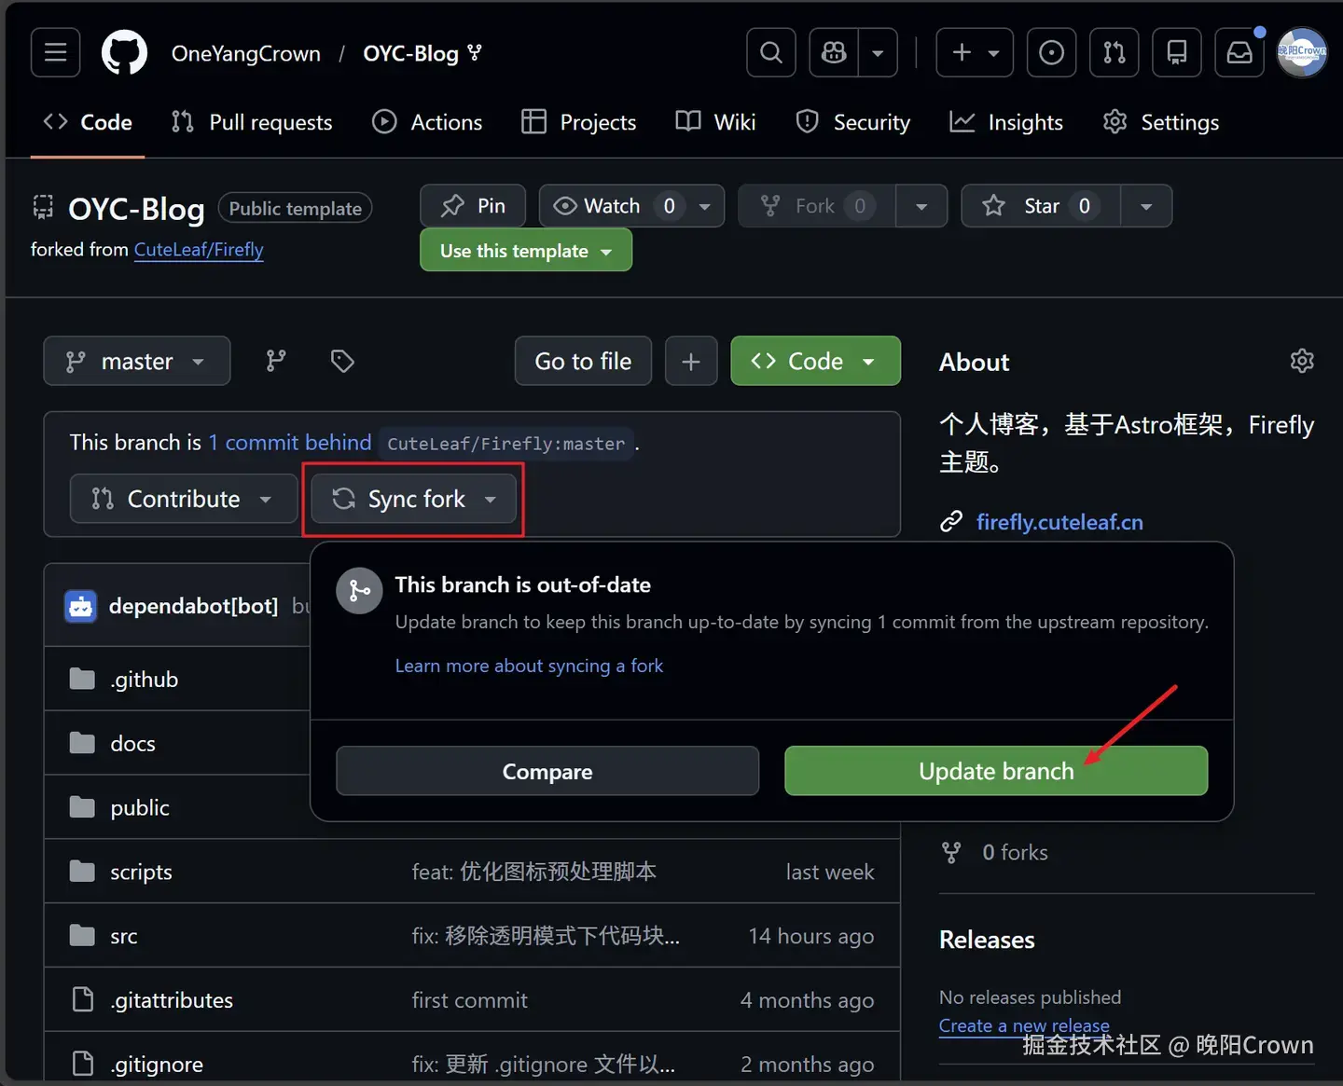Open the src folder
The width and height of the screenshot is (1343, 1086).
click(x=123, y=937)
